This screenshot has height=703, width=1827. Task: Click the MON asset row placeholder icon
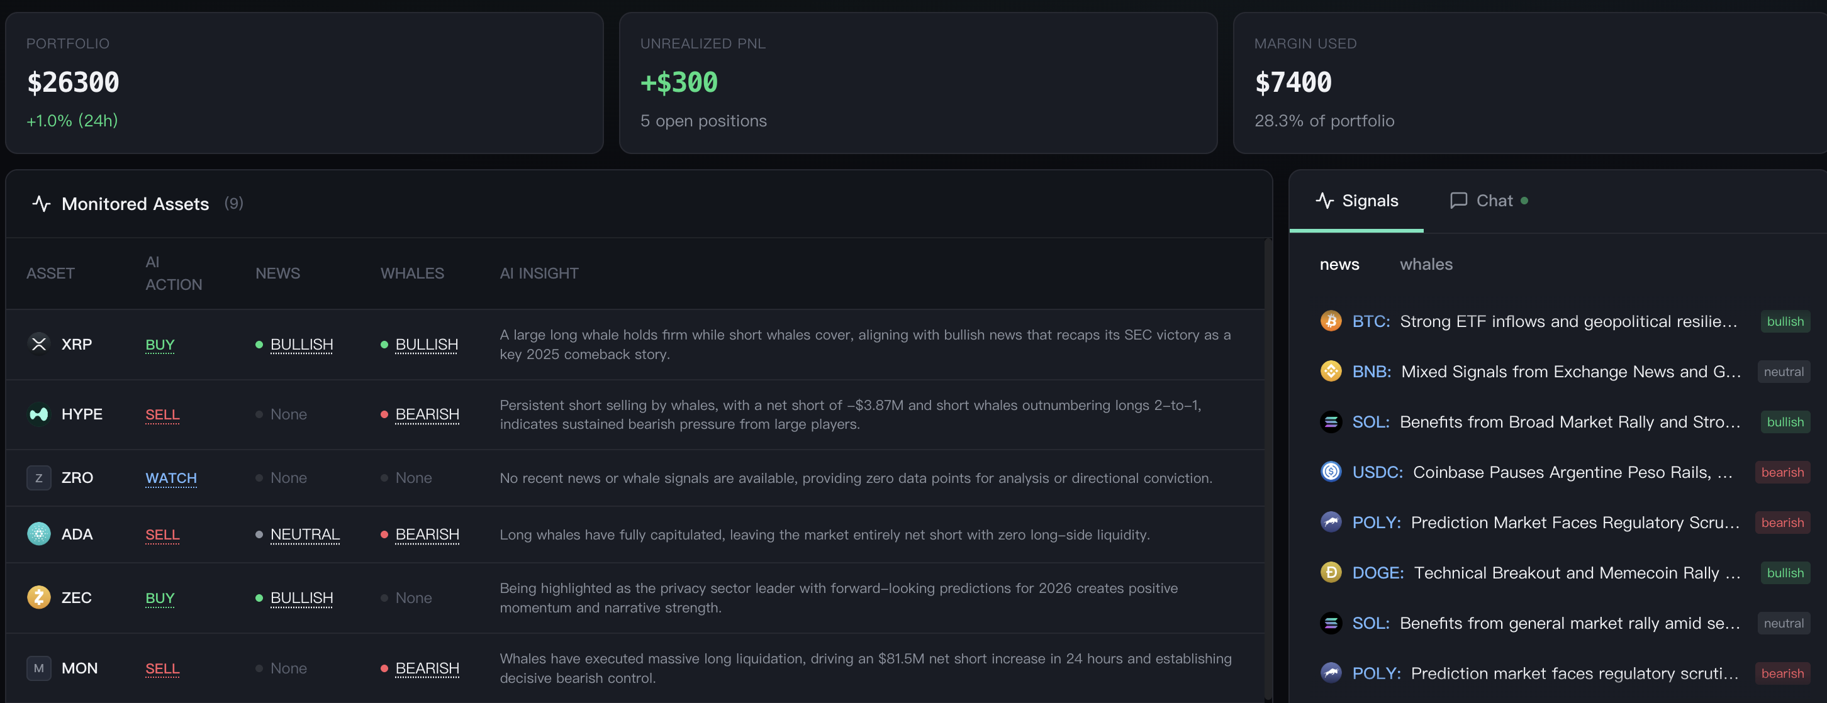tap(38, 668)
